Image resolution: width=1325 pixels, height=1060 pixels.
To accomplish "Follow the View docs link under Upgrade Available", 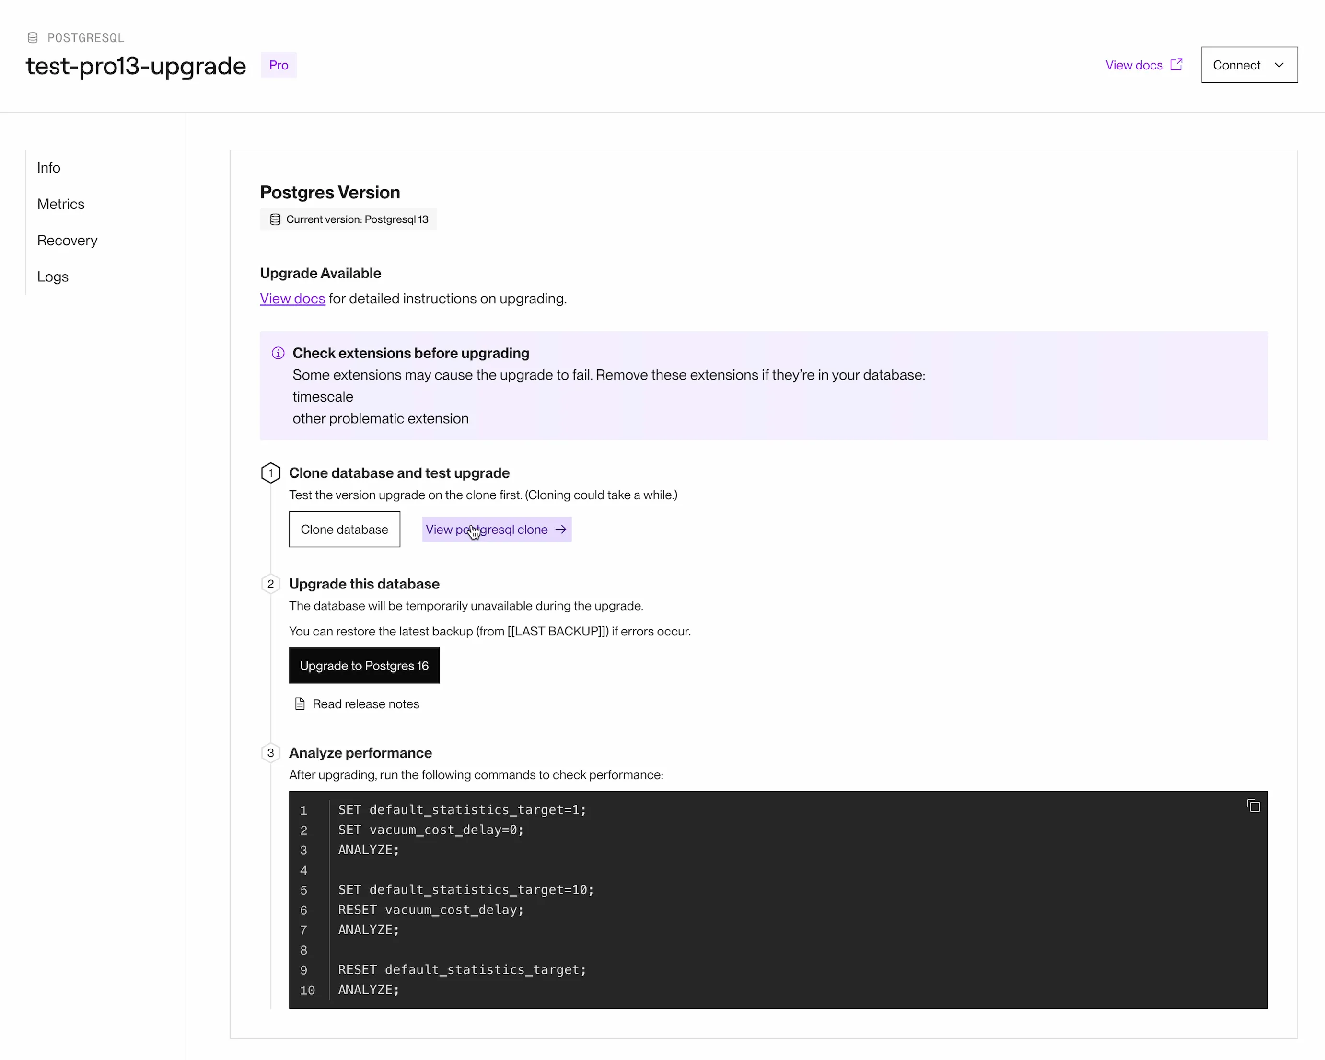I will coord(292,299).
